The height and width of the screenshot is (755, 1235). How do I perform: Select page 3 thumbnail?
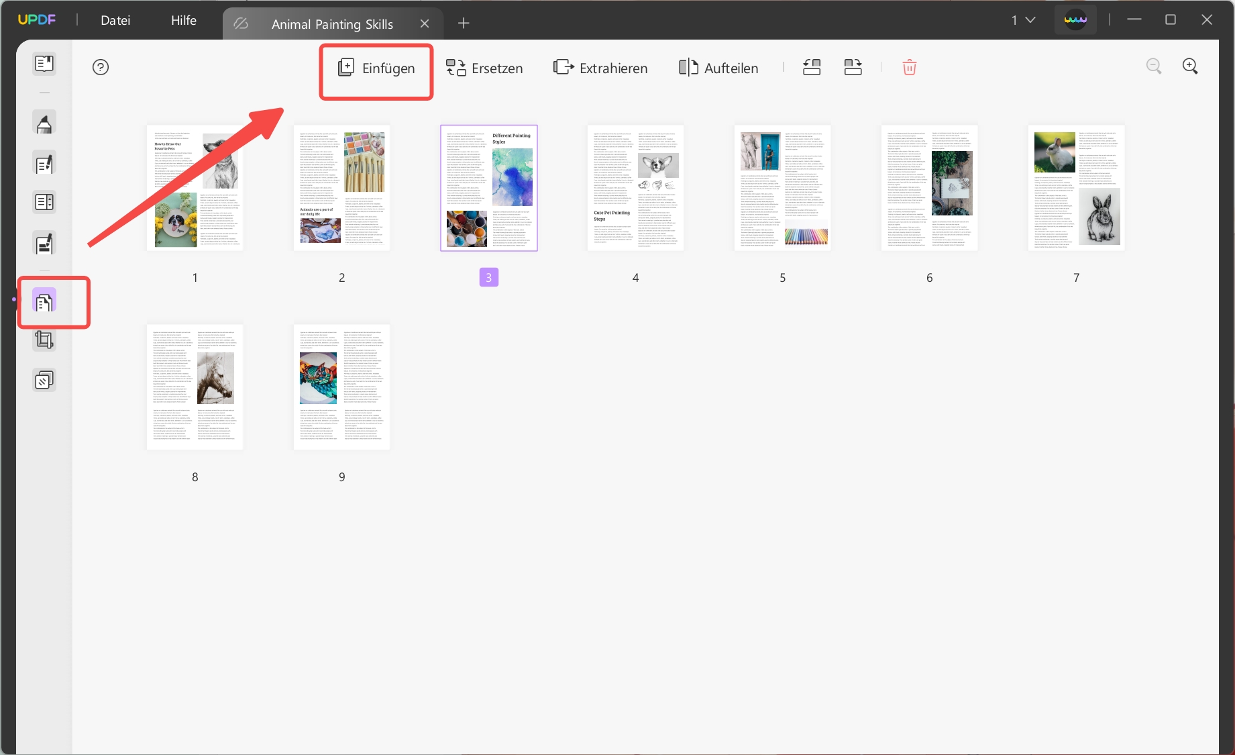point(489,189)
